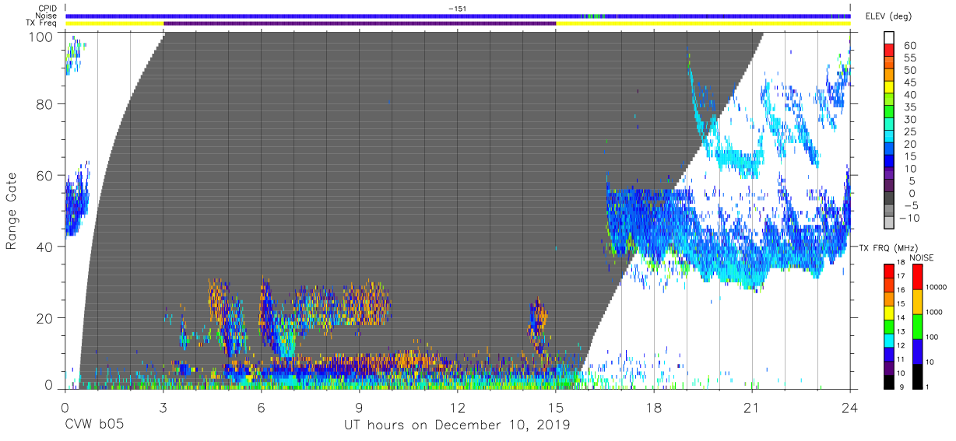Pick the green 13–14 MHz TX FRQ segment

click(889, 325)
